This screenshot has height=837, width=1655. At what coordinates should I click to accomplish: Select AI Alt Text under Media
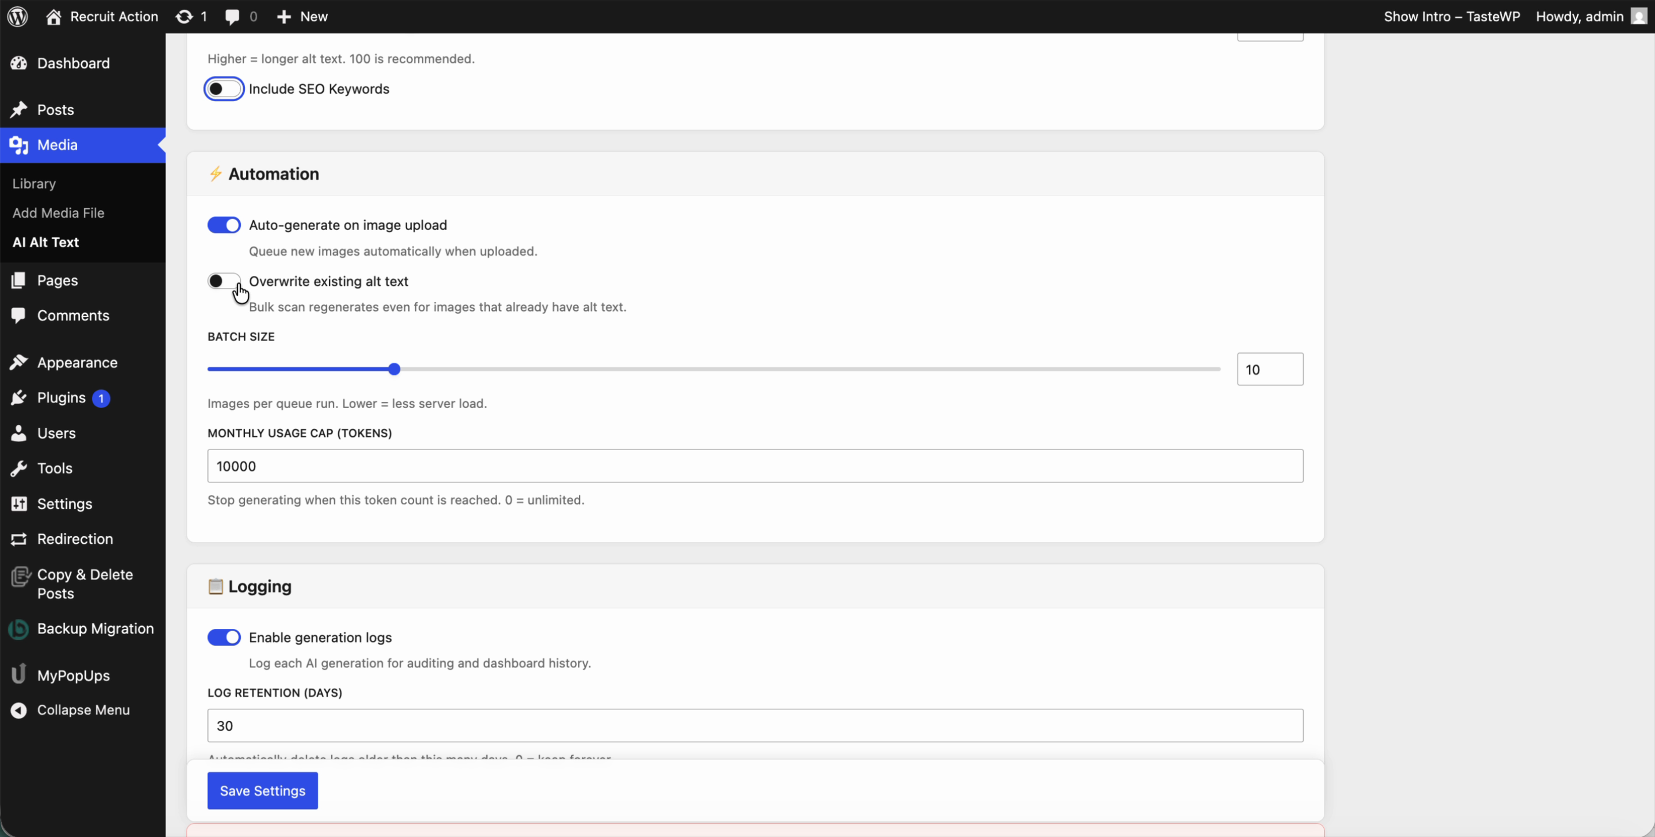click(x=45, y=241)
